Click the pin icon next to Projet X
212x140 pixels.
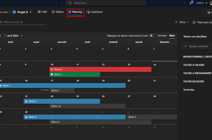(x=31, y=12)
